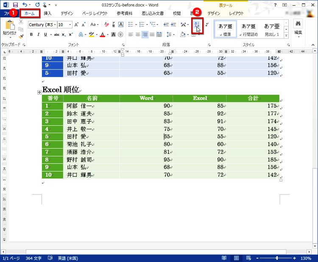Screen dimensions: 318x262
Task: Collapse the ribbon with the chevron
Action: click(313, 45)
